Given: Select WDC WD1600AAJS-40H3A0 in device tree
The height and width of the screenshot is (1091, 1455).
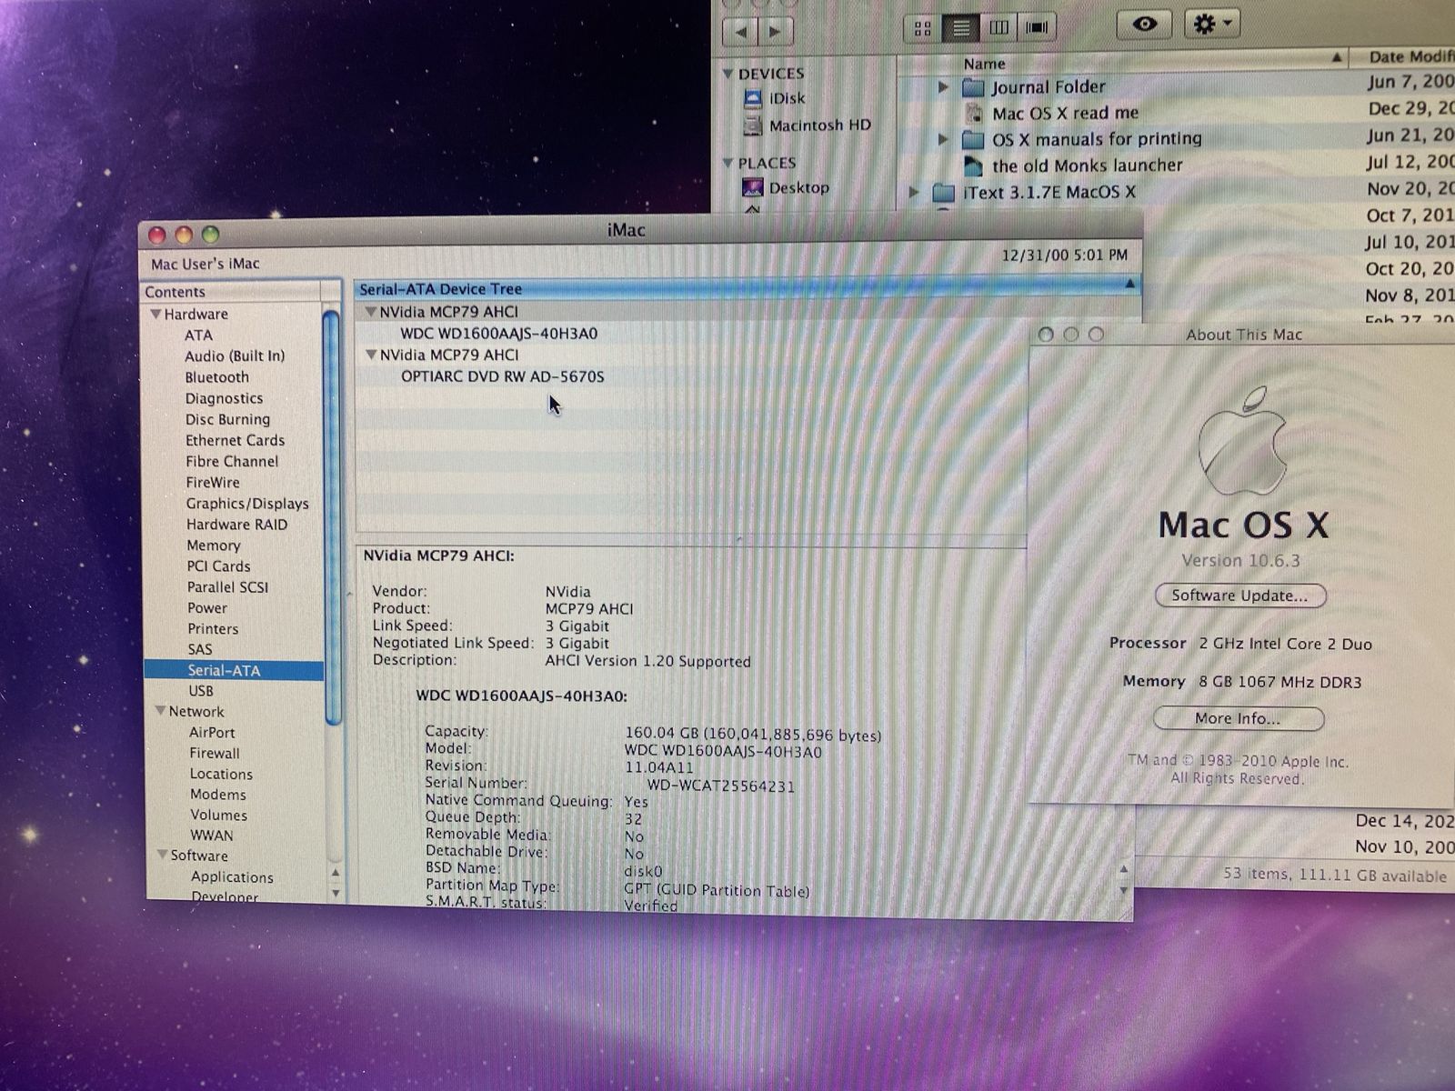Looking at the screenshot, I should pos(498,334).
